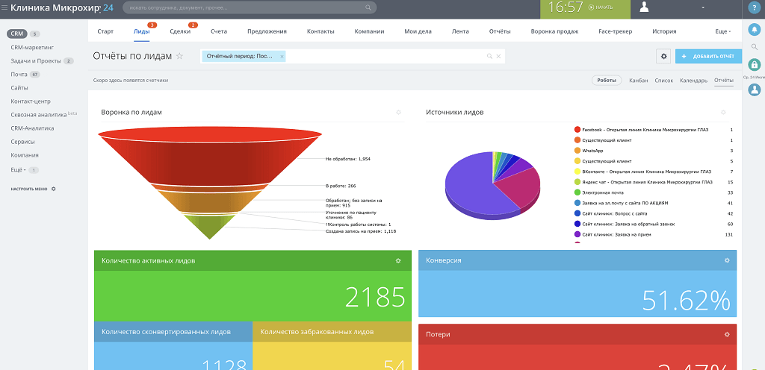Open gear of Количество активных лидов widget
The width and height of the screenshot is (765, 370).
pyautogui.click(x=398, y=261)
